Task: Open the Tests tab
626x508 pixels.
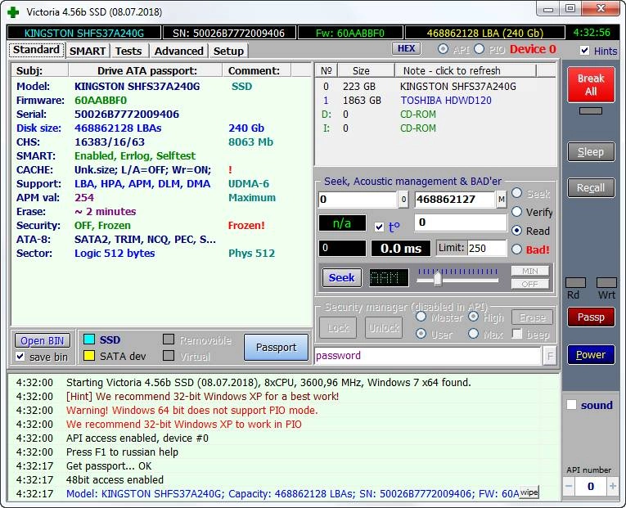Action: pyautogui.click(x=128, y=51)
